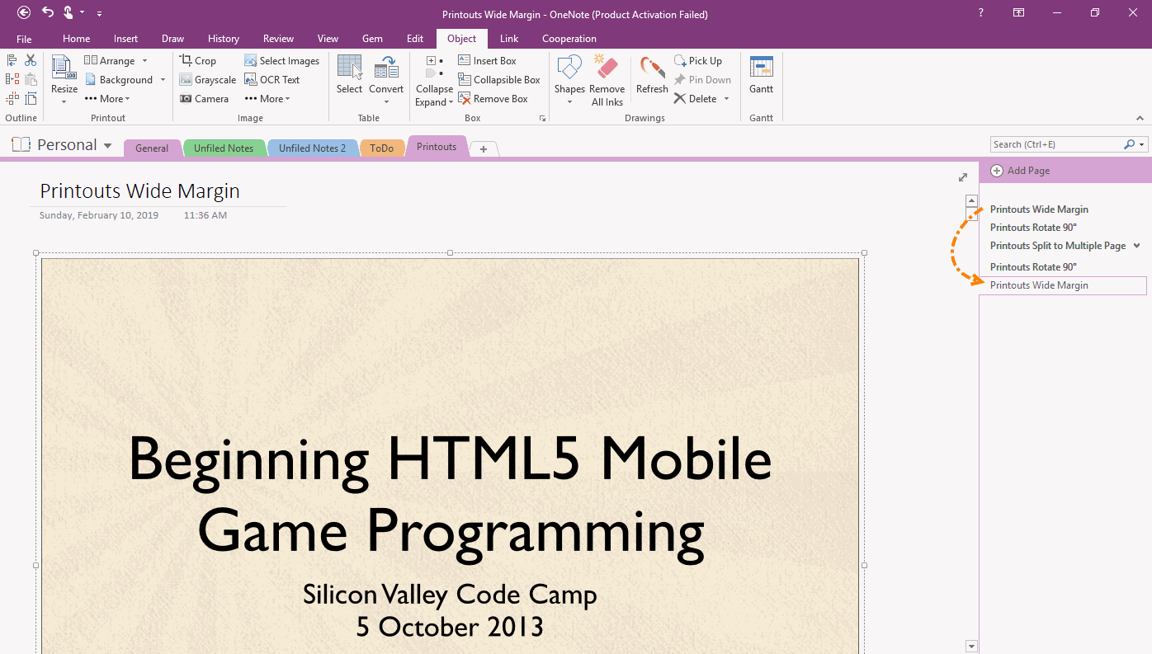This screenshot has width=1152, height=654.
Task: Select the first Printouts Wide Margin page
Action: [x=1039, y=209]
